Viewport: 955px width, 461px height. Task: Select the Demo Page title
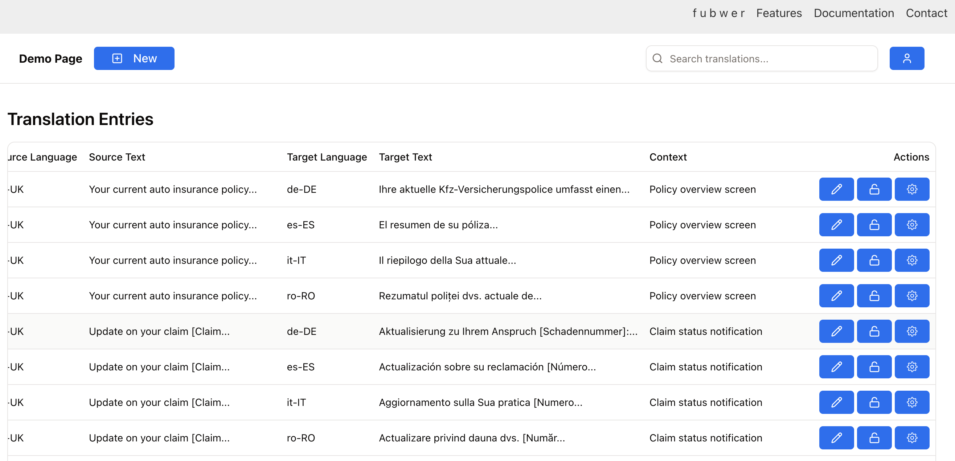pyautogui.click(x=50, y=58)
